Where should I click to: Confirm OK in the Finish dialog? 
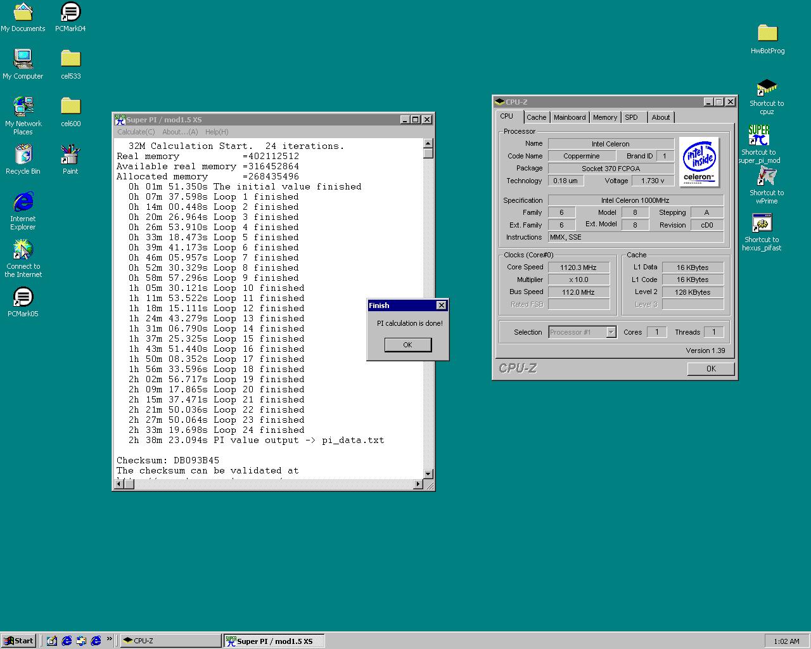(407, 345)
